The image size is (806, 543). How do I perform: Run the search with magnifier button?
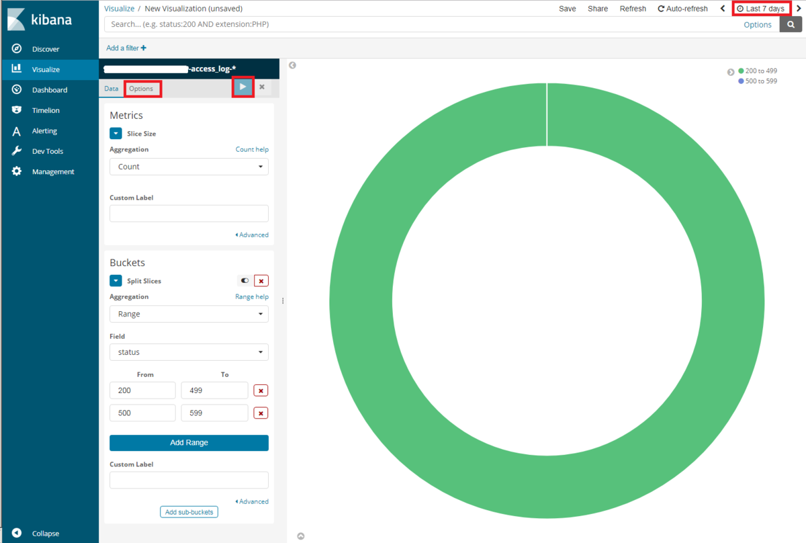[x=791, y=24]
